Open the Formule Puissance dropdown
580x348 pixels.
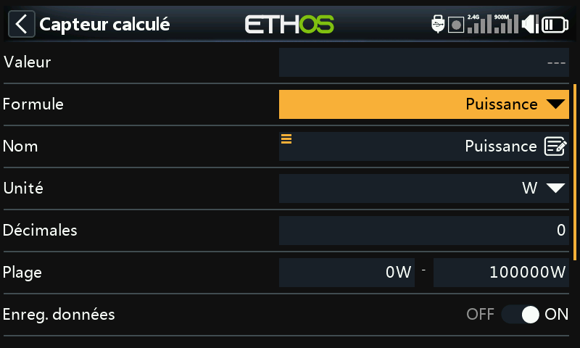424,104
